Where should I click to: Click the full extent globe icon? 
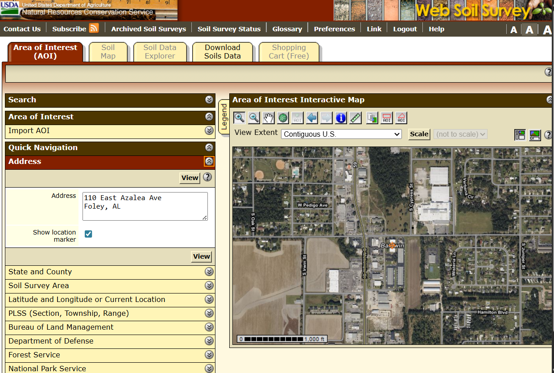(x=283, y=118)
